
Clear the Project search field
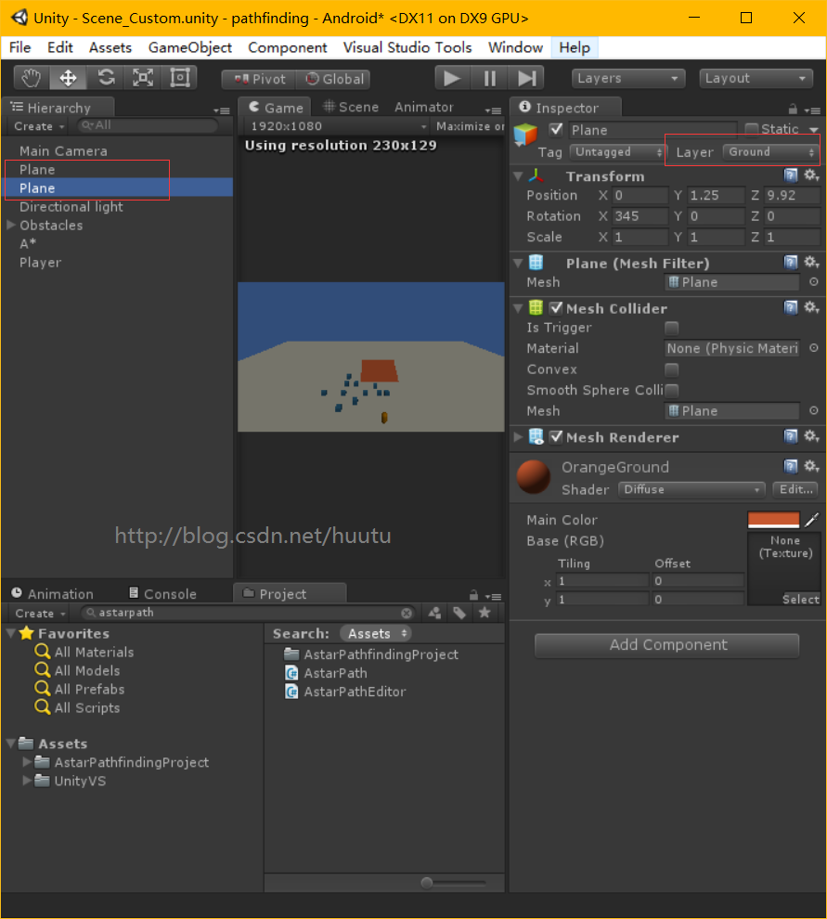(x=407, y=613)
